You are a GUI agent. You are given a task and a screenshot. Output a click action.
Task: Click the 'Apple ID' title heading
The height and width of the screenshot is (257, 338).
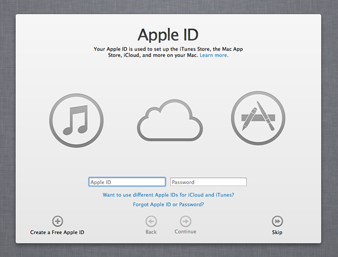coord(168,35)
